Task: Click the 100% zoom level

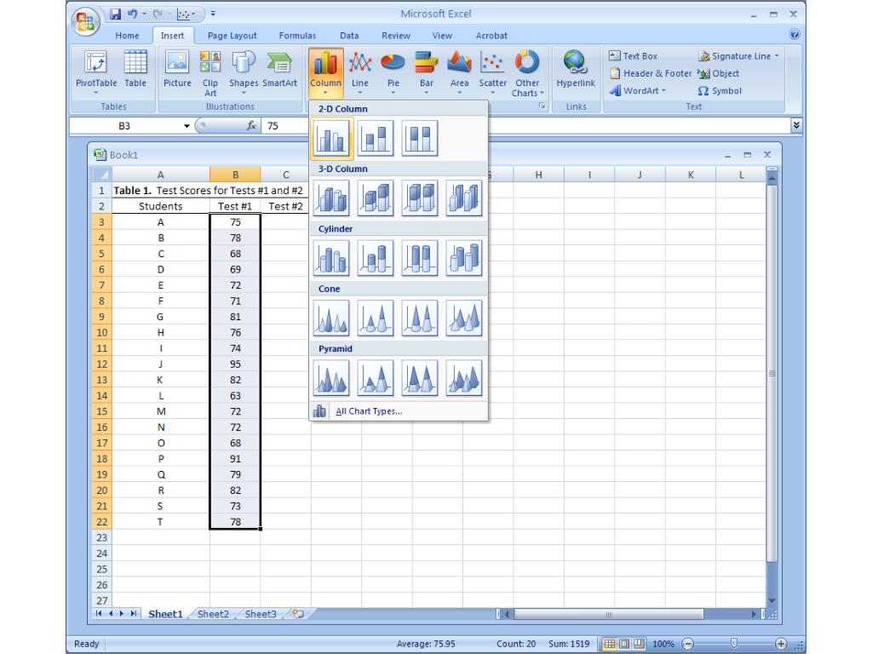Action: coord(663,644)
